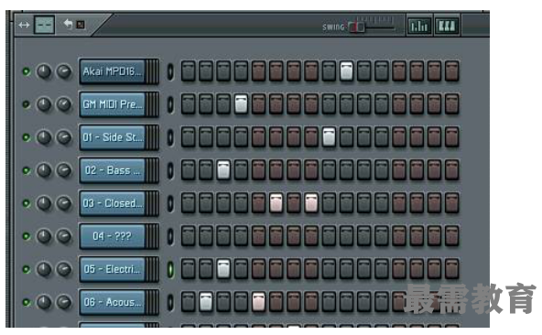Viewport: 542px width, 335px height.
Task: Enable step 1 on 01 - Side St row
Action: [188, 137]
